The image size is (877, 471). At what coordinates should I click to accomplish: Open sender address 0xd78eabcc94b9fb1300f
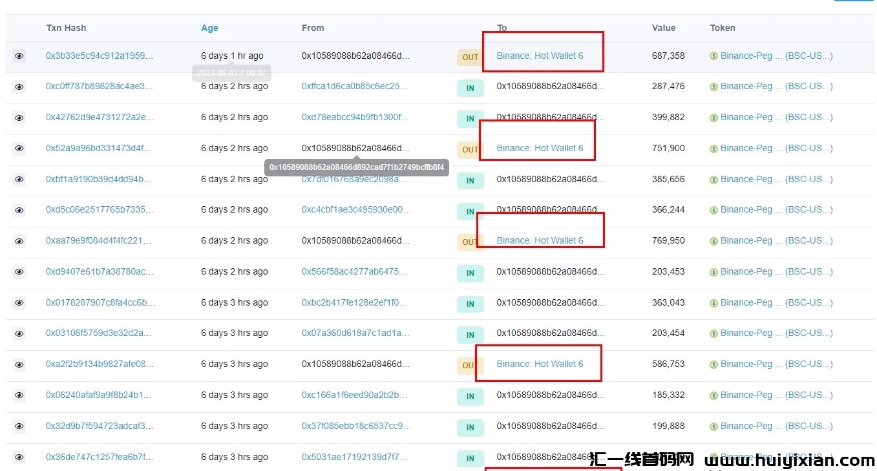[x=355, y=117]
